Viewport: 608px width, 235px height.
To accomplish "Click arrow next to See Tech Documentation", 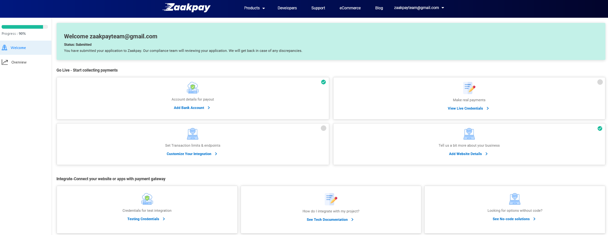I will [x=353, y=220].
